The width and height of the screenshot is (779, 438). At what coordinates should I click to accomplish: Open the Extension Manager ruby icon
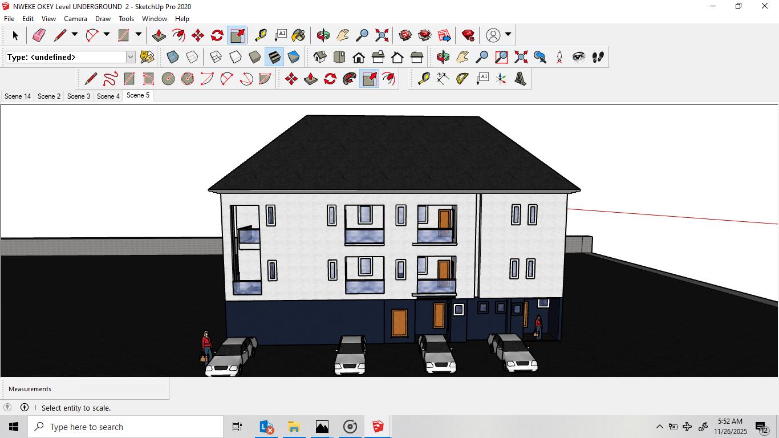click(x=468, y=35)
